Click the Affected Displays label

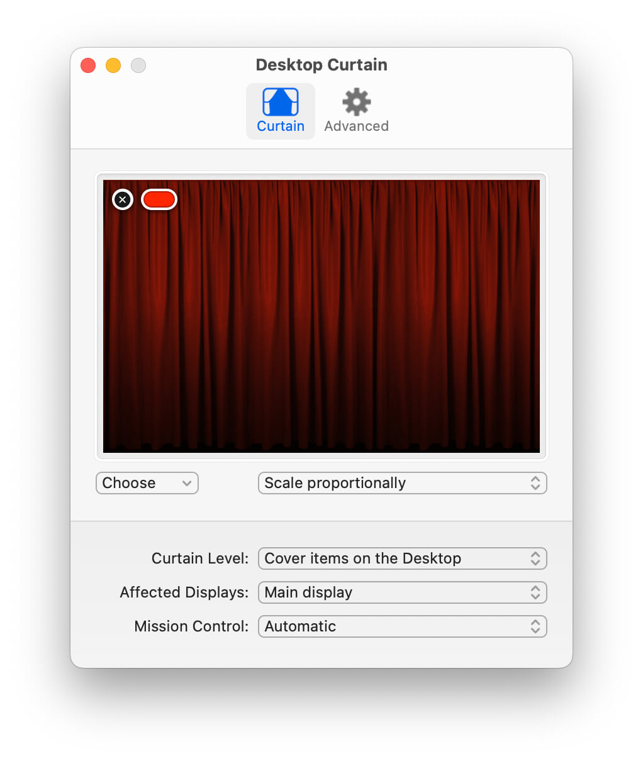(184, 592)
